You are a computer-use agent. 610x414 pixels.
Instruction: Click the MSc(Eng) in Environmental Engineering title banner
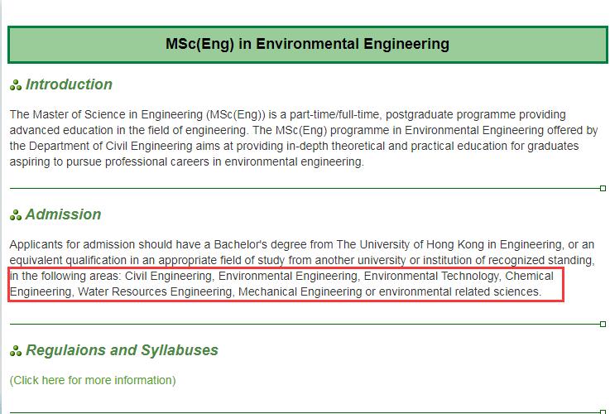307,44
